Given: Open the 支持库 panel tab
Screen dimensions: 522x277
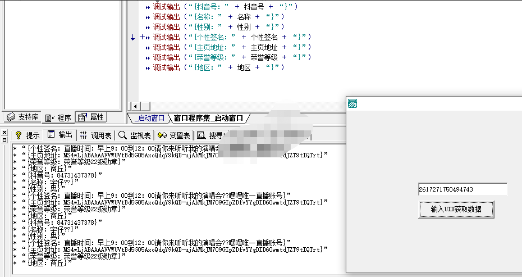Looking at the screenshot, I should [x=22, y=117].
